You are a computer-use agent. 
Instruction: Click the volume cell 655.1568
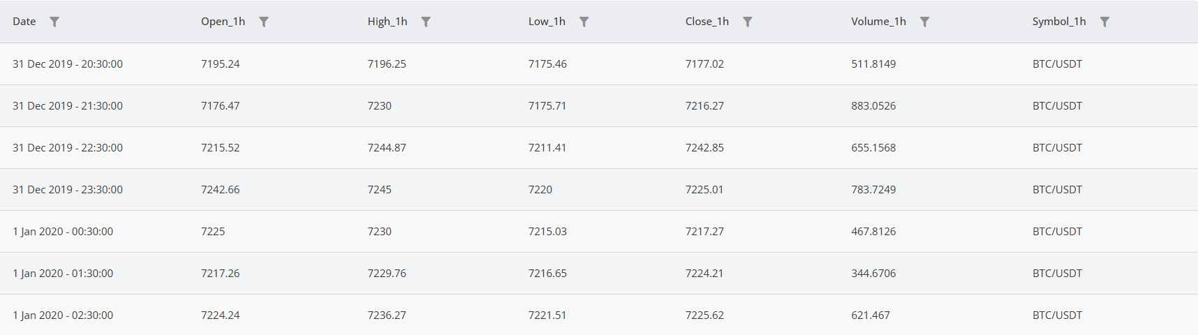pos(873,148)
